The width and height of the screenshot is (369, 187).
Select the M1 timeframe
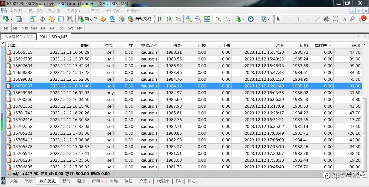pos(6,28)
